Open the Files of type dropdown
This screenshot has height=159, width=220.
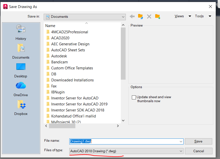coord(181,151)
